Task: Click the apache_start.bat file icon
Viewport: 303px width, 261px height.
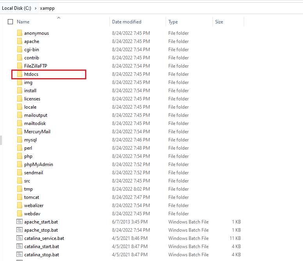Action: click(x=20, y=222)
